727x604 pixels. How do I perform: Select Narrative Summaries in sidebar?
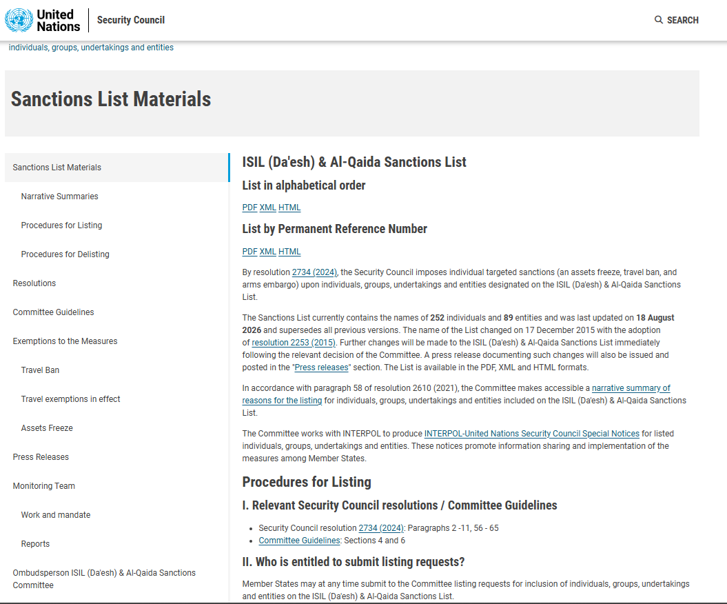pos(59,197)
